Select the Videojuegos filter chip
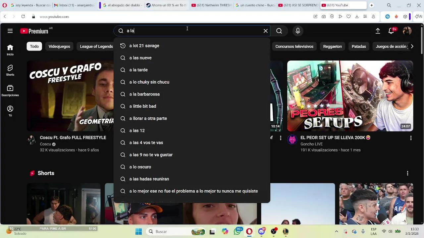 [x=59, y=46]
